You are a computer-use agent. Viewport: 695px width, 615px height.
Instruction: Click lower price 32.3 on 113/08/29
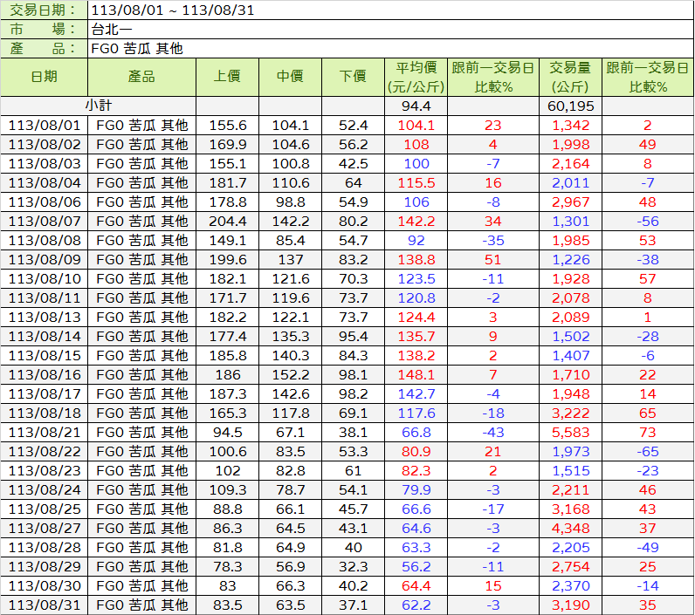coord(353,567)
